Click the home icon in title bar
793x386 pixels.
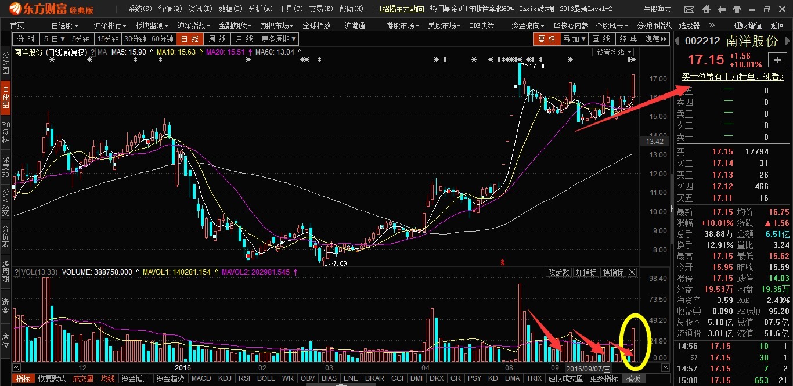705,9
